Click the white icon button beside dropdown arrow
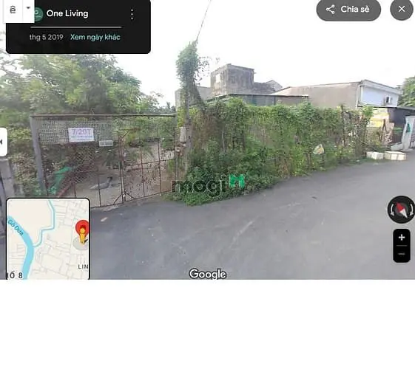 pyautogui.click(x=13, y=10)
